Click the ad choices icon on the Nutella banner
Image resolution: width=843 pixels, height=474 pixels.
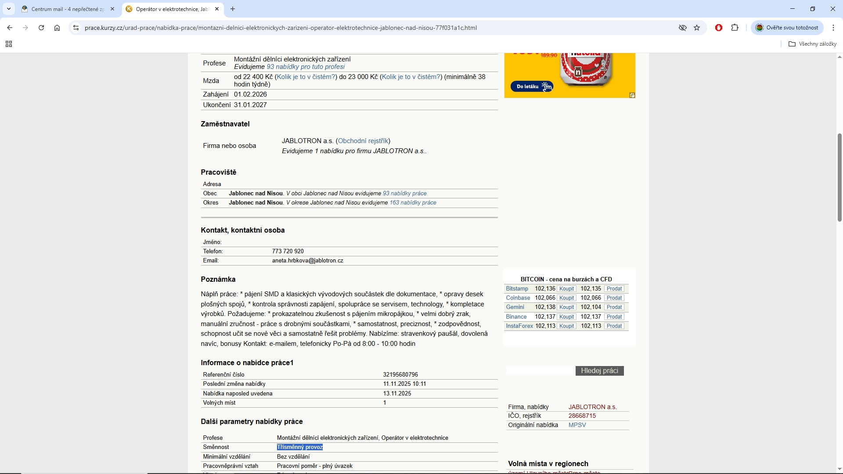[x=632, y=95]
